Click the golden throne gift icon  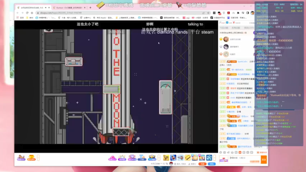click(166, 157)
